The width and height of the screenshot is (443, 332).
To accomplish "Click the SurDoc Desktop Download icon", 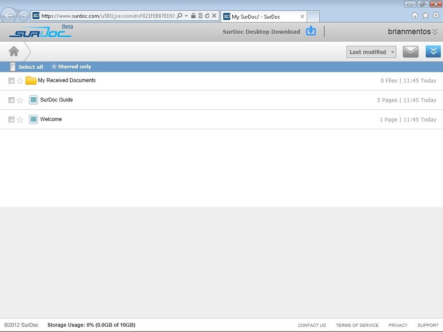I will click(311, 31).
